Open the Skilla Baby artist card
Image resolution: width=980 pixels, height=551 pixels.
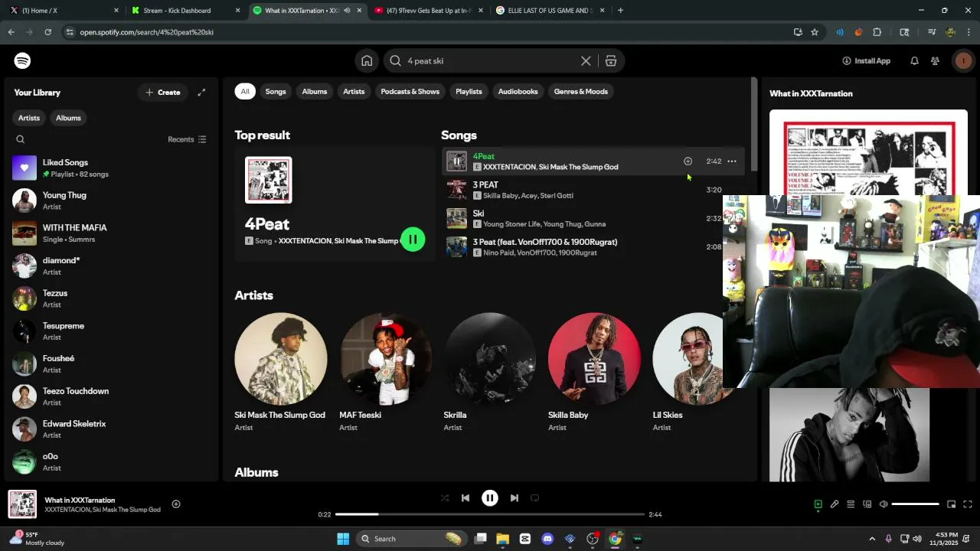click(x=594, y=373)
